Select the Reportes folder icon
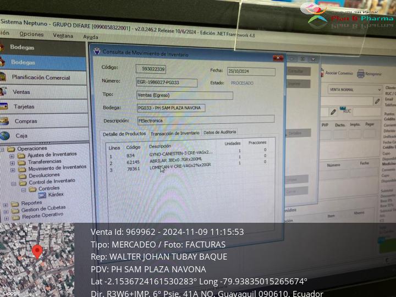The image size is (396, 297). click(15, 204)
